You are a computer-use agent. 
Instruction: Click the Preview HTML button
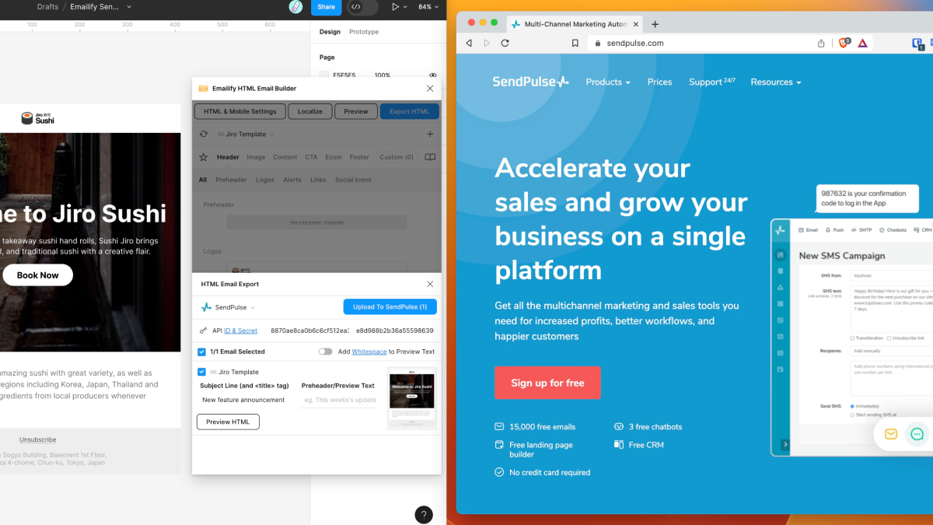(x=228, y=422)
